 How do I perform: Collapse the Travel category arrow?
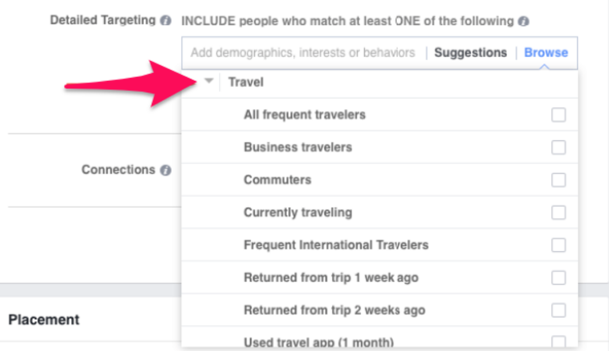pos(209,81)
